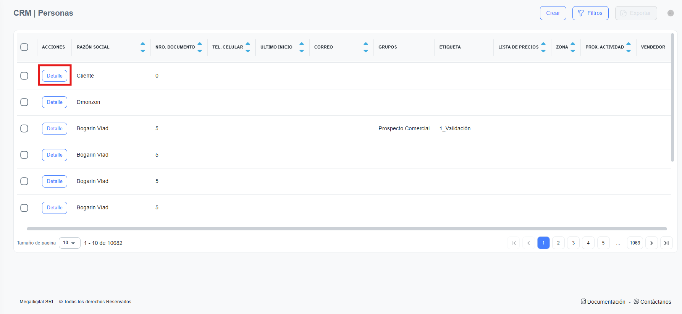Screen dimensions: 682x314
Task: Go to next page arrow
Action: [x=651, y=243]
